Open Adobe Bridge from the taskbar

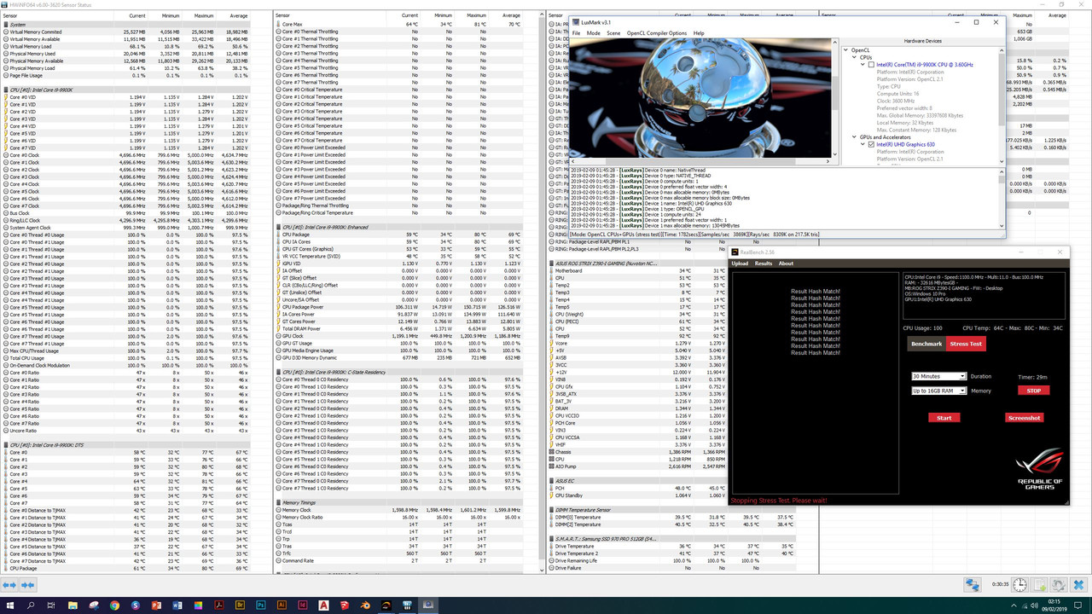240,605
